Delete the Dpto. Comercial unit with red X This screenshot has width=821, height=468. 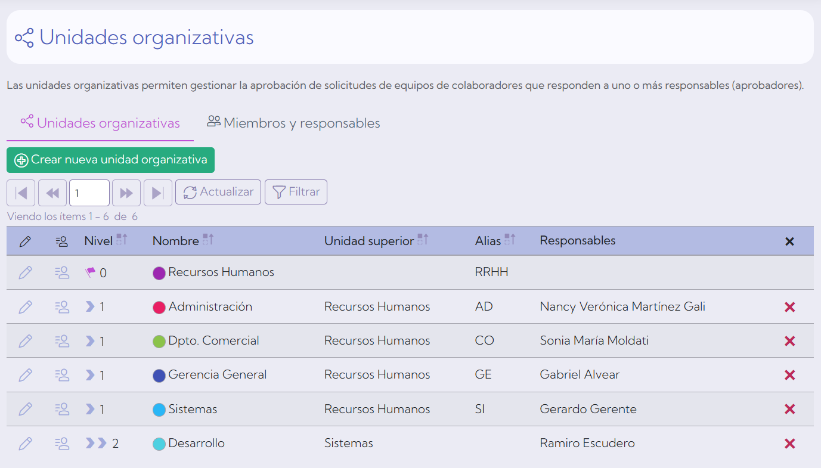(x=790, y=341)
